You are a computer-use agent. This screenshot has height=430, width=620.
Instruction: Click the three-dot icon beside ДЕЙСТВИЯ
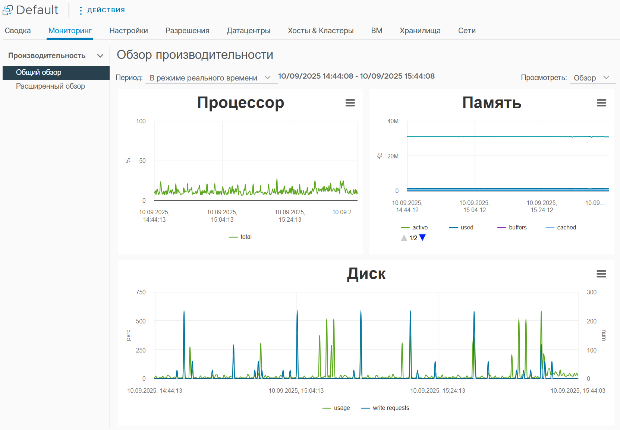pyautogui.click(x=81, y=10)
